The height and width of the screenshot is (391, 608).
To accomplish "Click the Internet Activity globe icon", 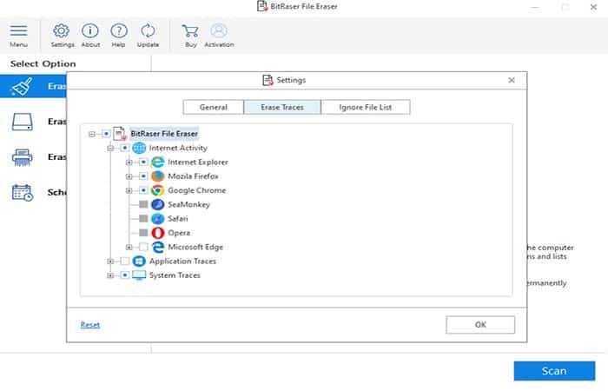I will click(x=139, y=148).
